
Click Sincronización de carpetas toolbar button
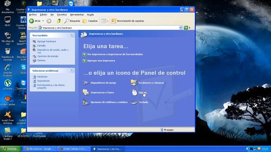[127, 21]
